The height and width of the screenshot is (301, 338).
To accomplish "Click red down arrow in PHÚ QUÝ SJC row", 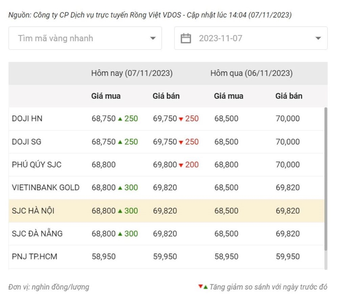I will click(181, 165).
